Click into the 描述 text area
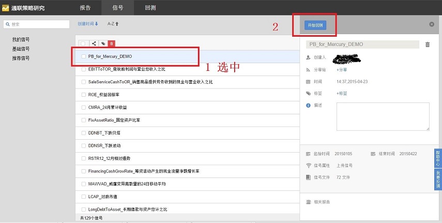This screenshot has height=223, width=442. tap(383, 116)
